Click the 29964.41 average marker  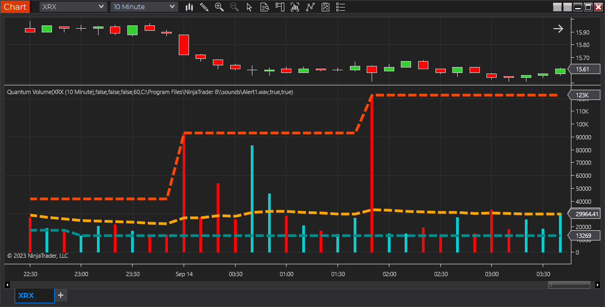click(x=584, y=214)
